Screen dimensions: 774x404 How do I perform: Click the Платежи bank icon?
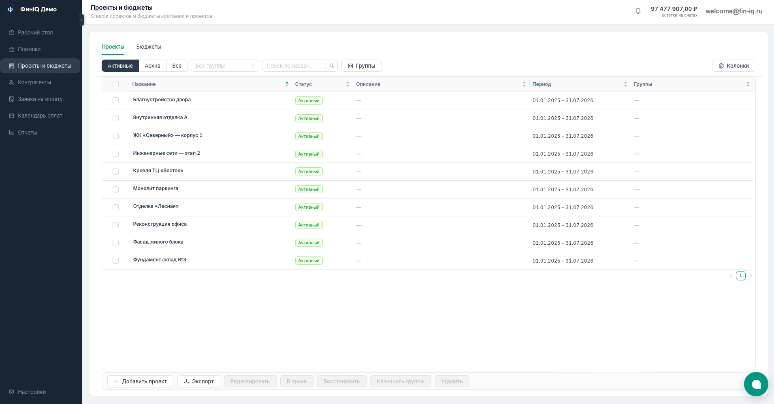12,49
